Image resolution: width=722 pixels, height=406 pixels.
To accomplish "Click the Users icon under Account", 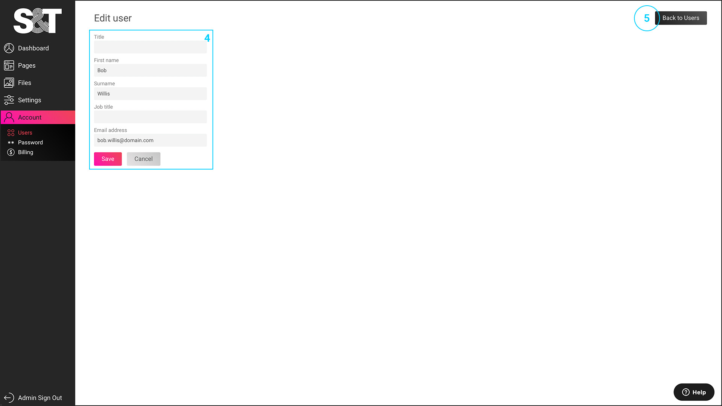I will point(11,132).
